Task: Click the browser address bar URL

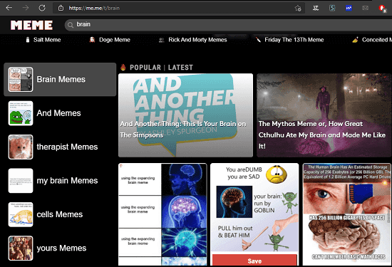Action: tap(94, 9)
